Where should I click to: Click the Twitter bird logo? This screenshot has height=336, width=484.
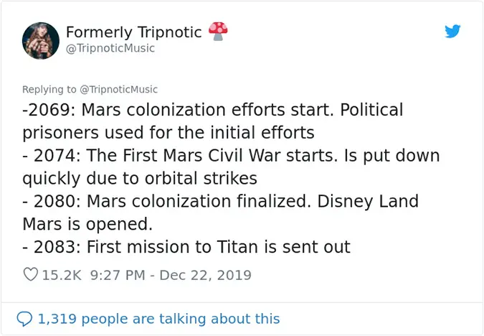pos(452,32)
